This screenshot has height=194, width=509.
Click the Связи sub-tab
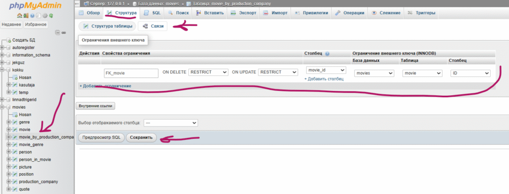click(x=153, y=26)
